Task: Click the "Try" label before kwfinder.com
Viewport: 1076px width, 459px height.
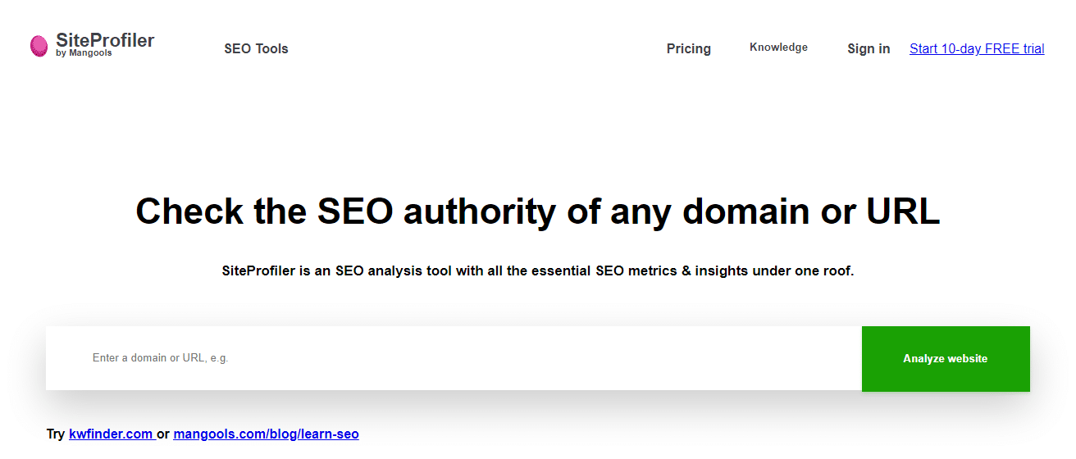Action: [56, 434]
